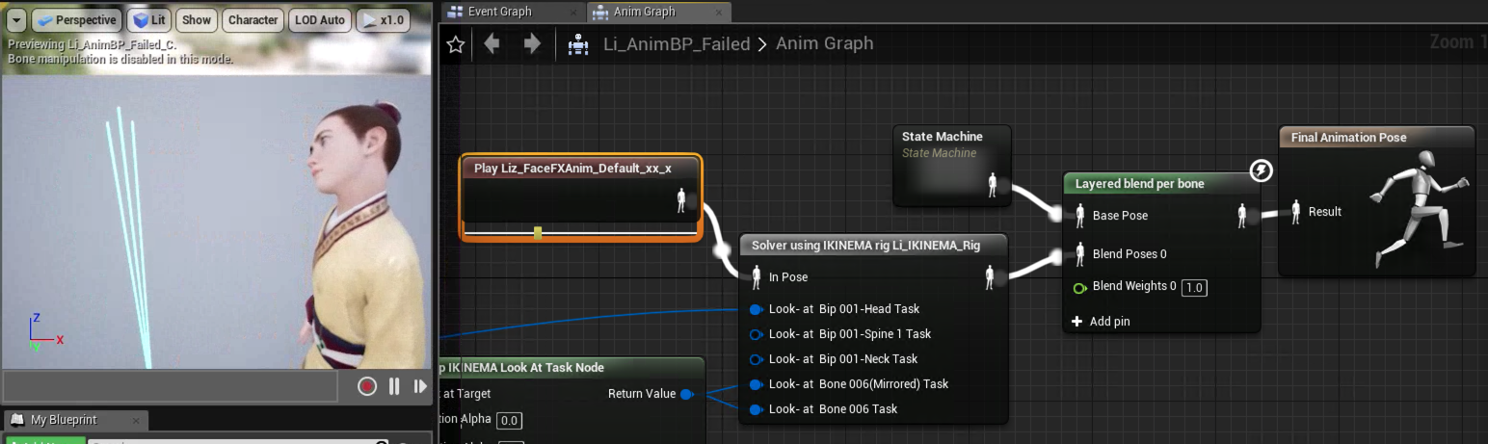Click the Look-at Bip 001-Spine 1 Task pin
The width and height of the screenshot is (1488, 444).
[x=757, y=334]
